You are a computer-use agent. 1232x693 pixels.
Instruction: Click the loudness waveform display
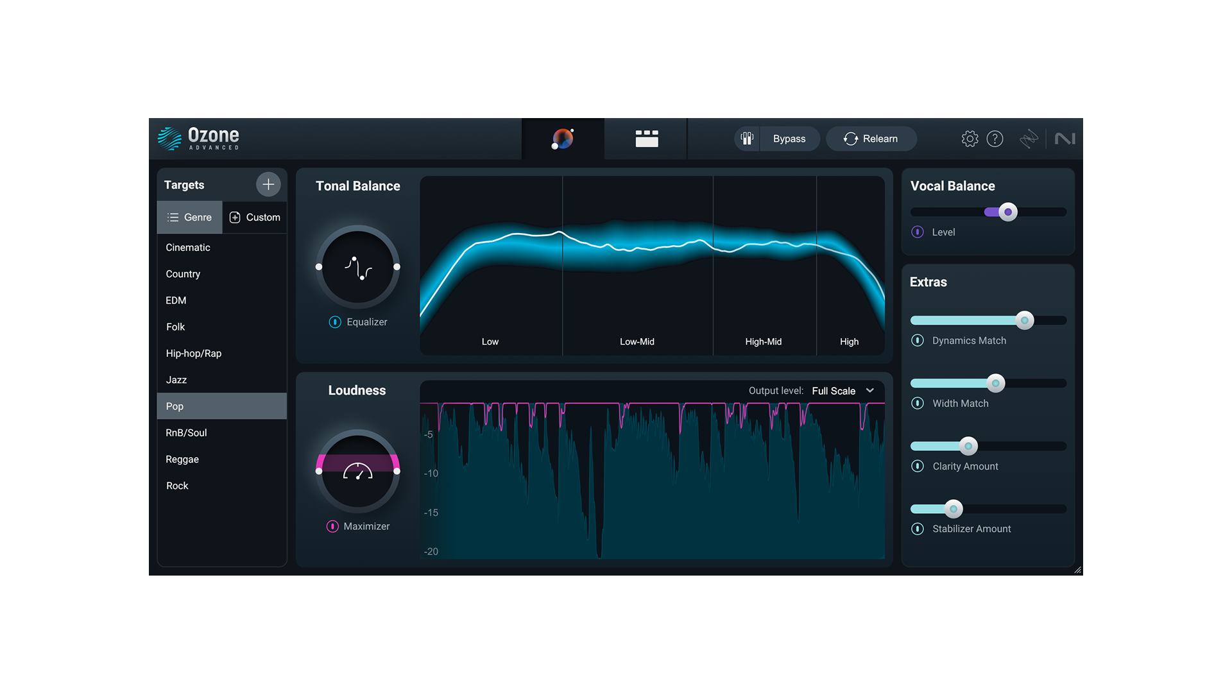coord(652,480)
